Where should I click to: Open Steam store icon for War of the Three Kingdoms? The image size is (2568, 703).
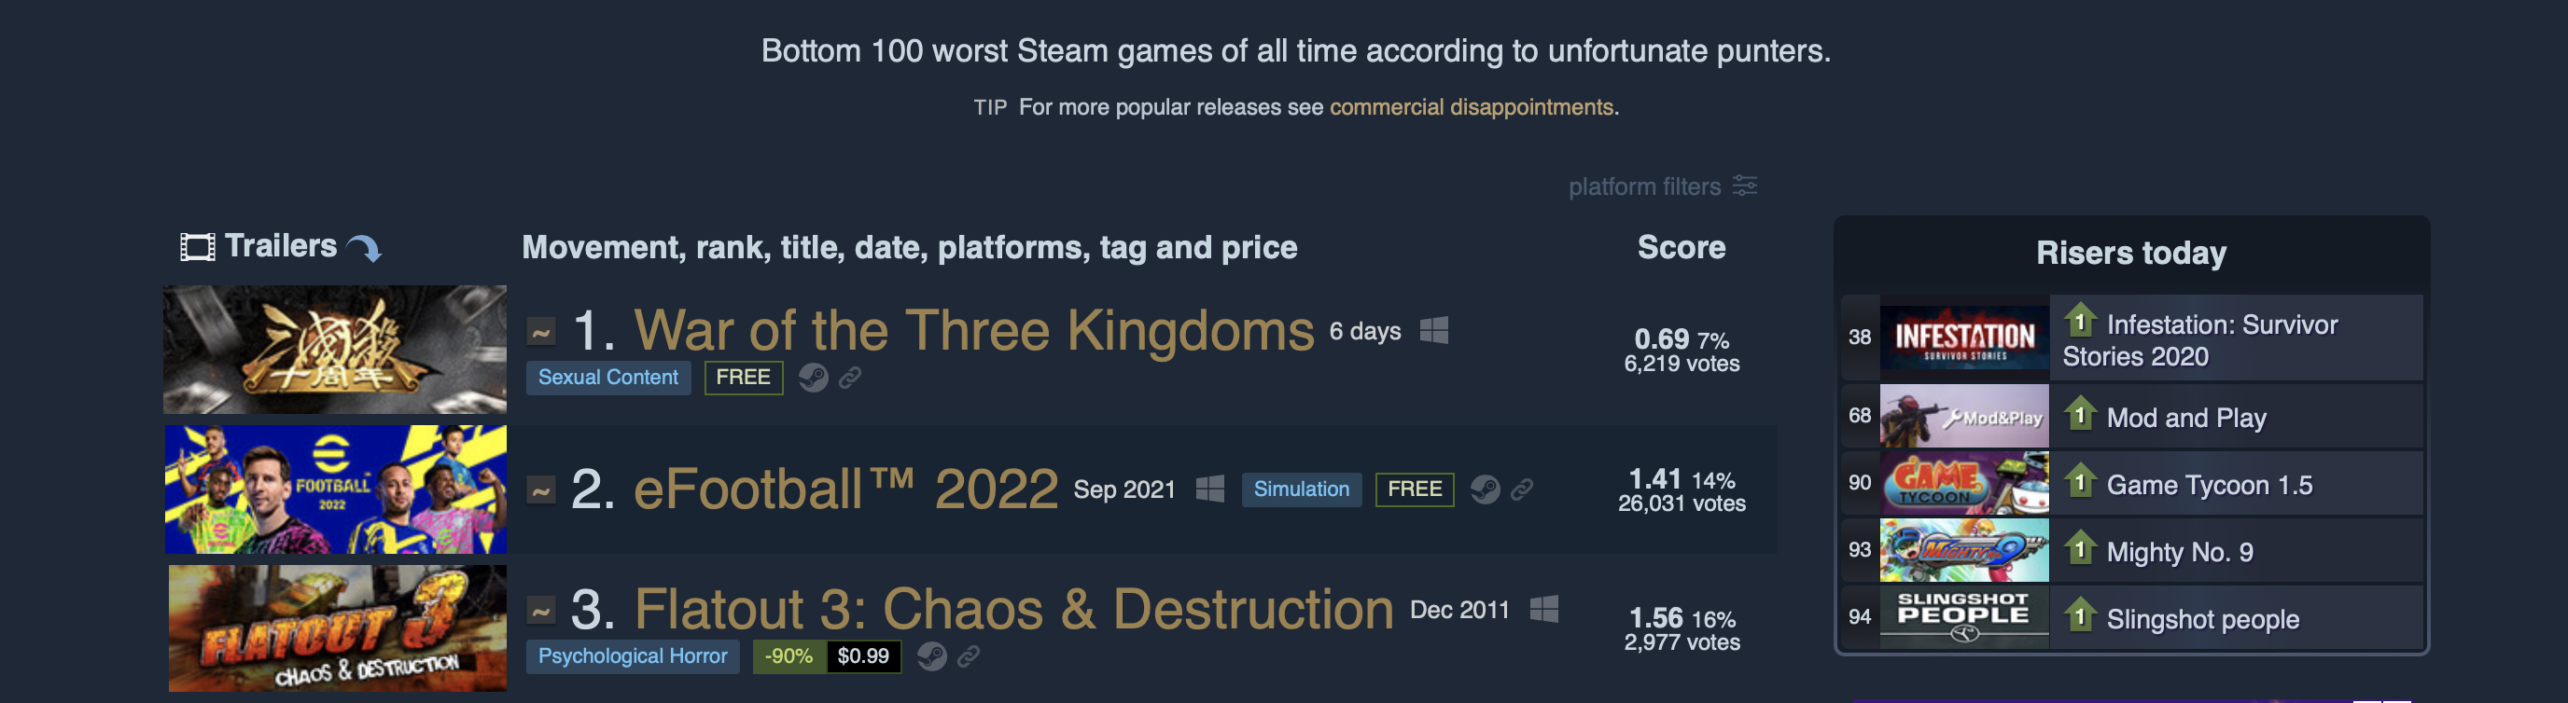point(814,378)
